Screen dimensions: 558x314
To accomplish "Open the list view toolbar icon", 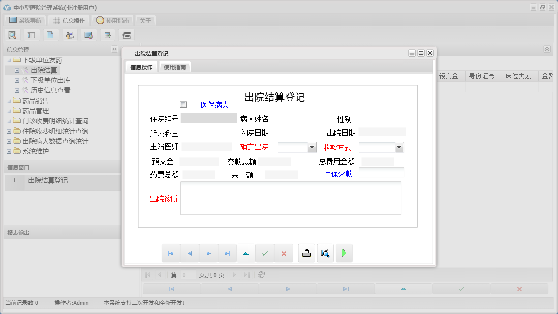I will pos(31,35).
